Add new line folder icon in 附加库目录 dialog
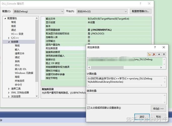Image resolution: width=172 pixels, height=126 pixels. [149, 54]
